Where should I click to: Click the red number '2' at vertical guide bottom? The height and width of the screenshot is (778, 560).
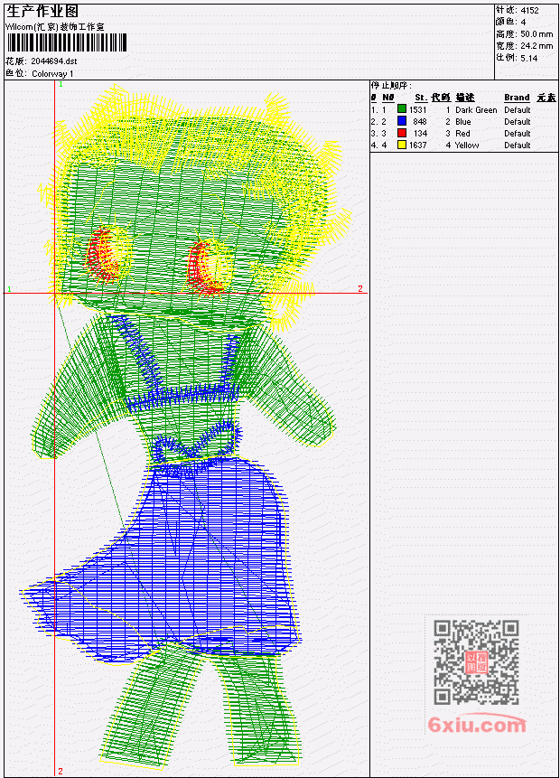[x=61, y=771]
